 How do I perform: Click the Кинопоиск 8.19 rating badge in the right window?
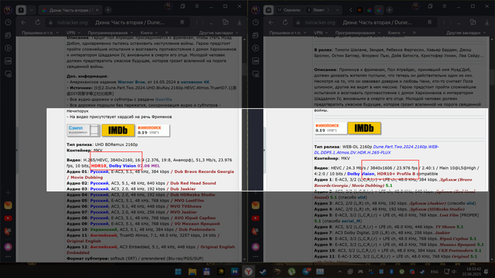point(330,128)
